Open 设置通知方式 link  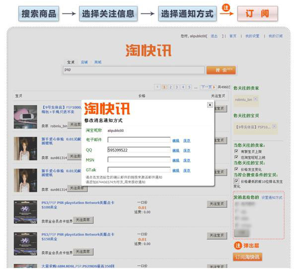point(272,198)
